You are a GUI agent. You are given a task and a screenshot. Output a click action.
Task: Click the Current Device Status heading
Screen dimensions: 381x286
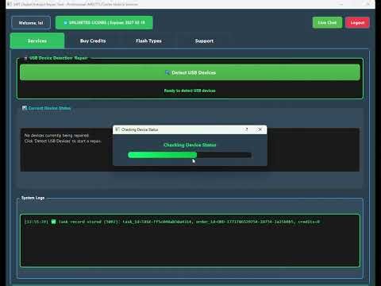pos(49,108)
